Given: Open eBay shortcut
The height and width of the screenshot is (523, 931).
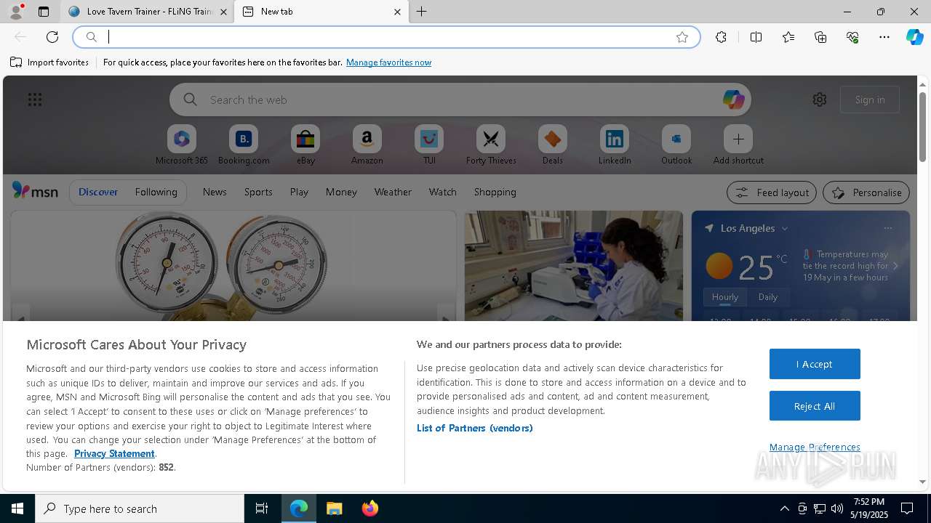Looking at the screenshot, I should pyautogui.click(x=305, y=145).
